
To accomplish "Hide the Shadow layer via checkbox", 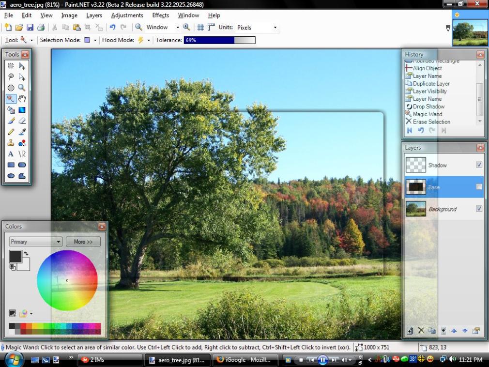I will click(x=479, y=165).
